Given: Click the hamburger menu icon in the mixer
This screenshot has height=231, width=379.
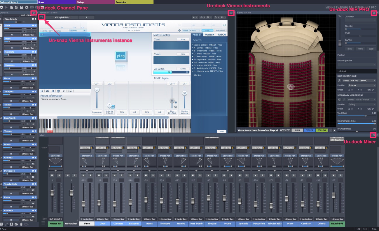Looking at the screenshot, I should tap(43, 223).
